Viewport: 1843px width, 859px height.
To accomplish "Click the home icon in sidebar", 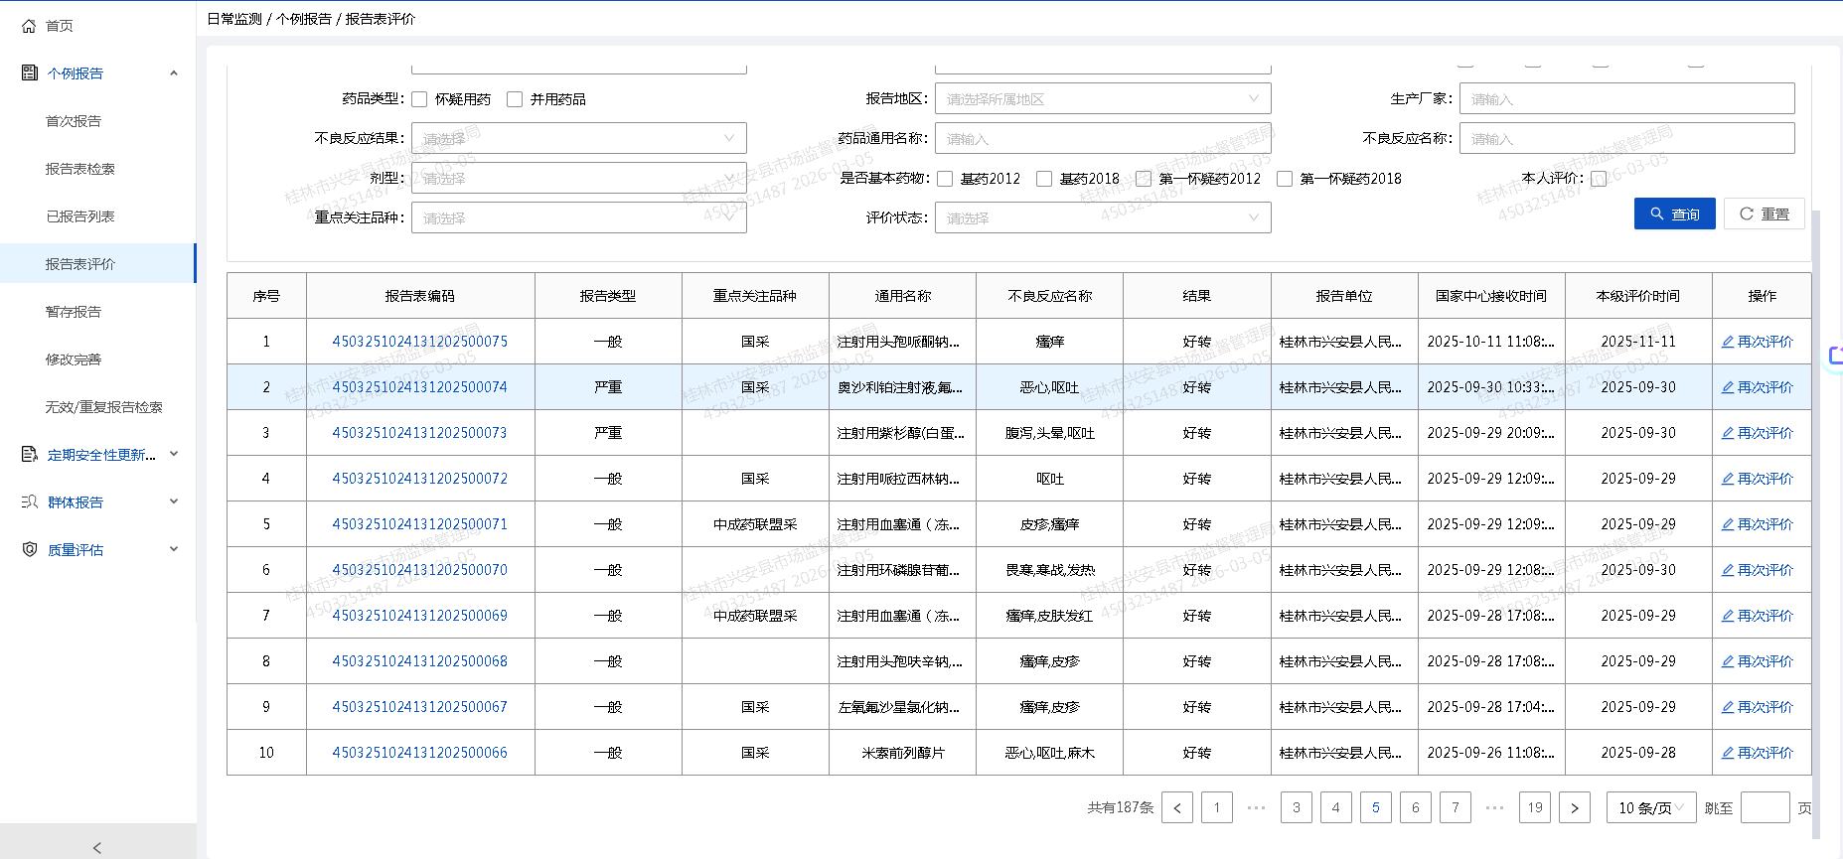I will pos(29,26).
